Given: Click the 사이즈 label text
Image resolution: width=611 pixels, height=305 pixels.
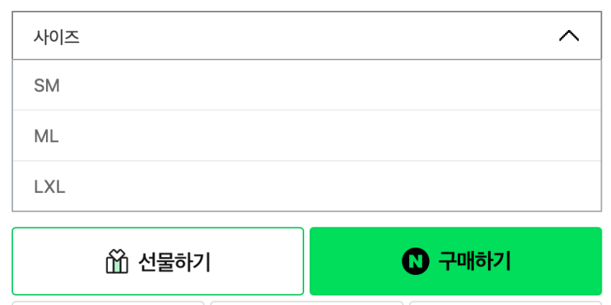Looking at the screenshot, I should 56,37.
